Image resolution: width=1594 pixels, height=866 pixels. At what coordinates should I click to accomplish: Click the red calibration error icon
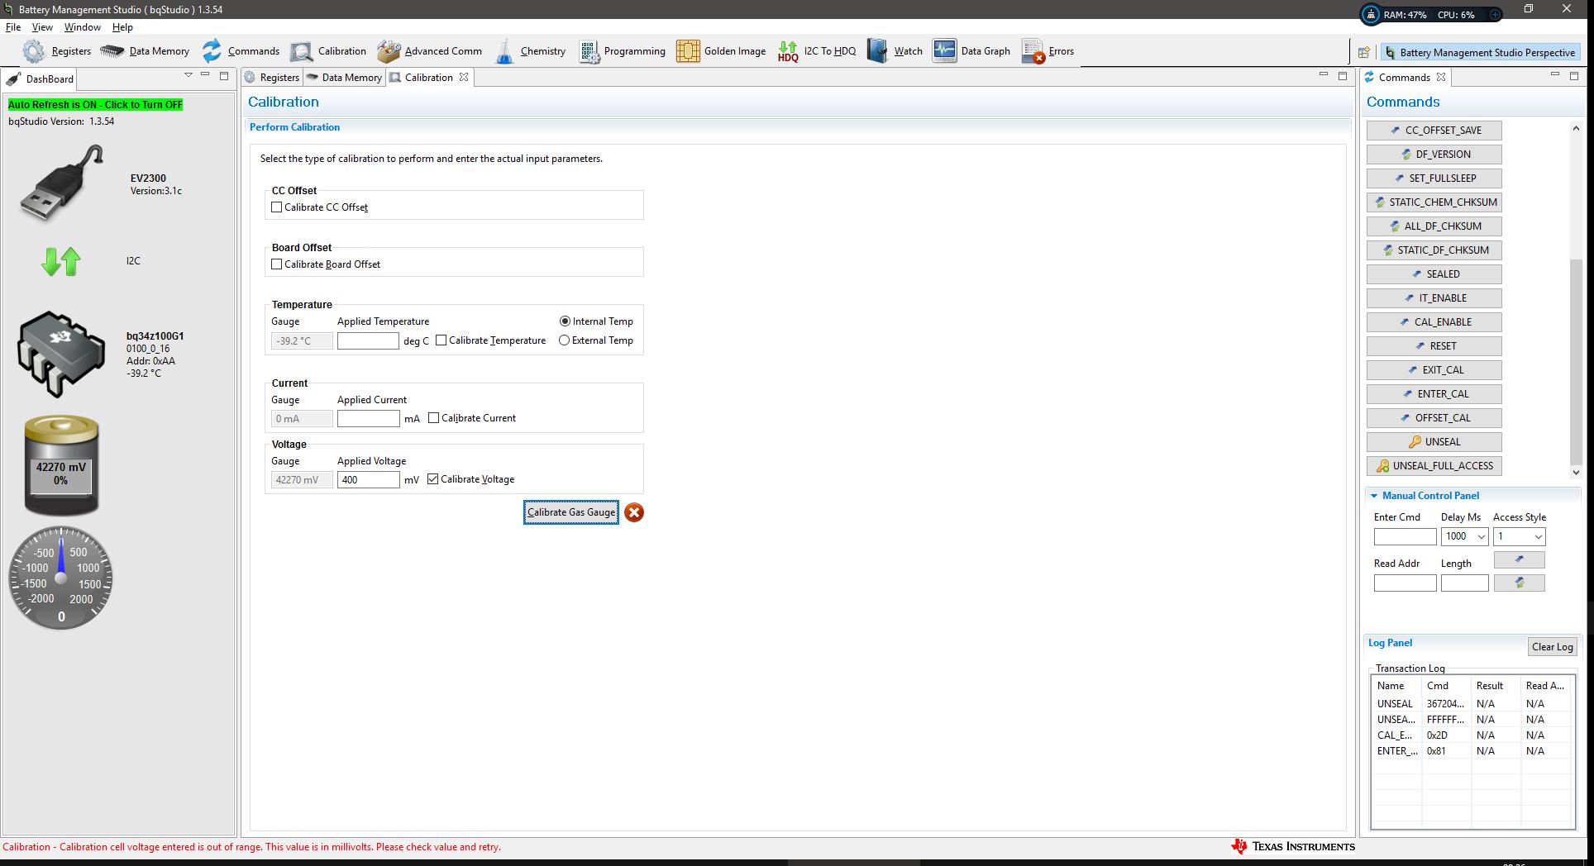[x=634, y=512]
